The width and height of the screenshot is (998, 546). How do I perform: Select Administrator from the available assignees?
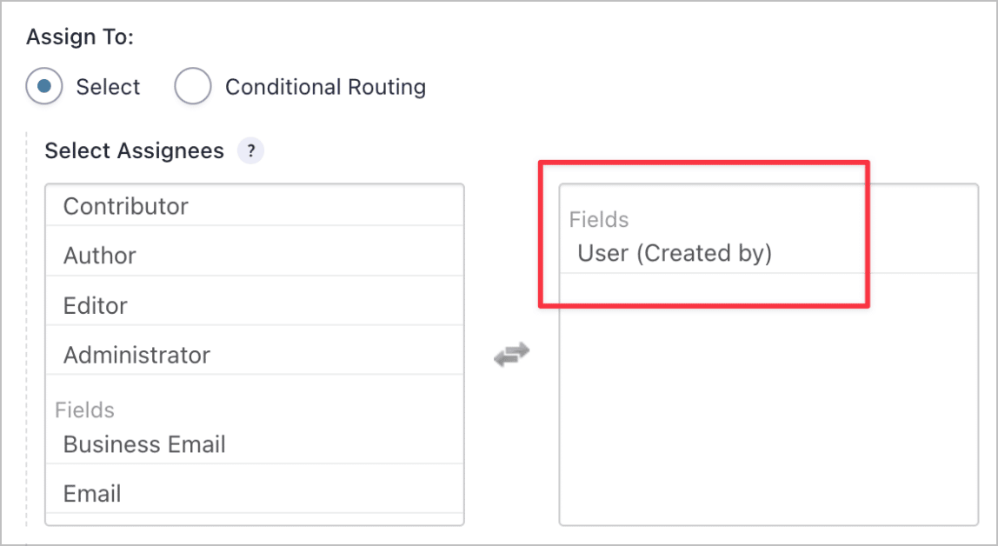tap(136, 355)
